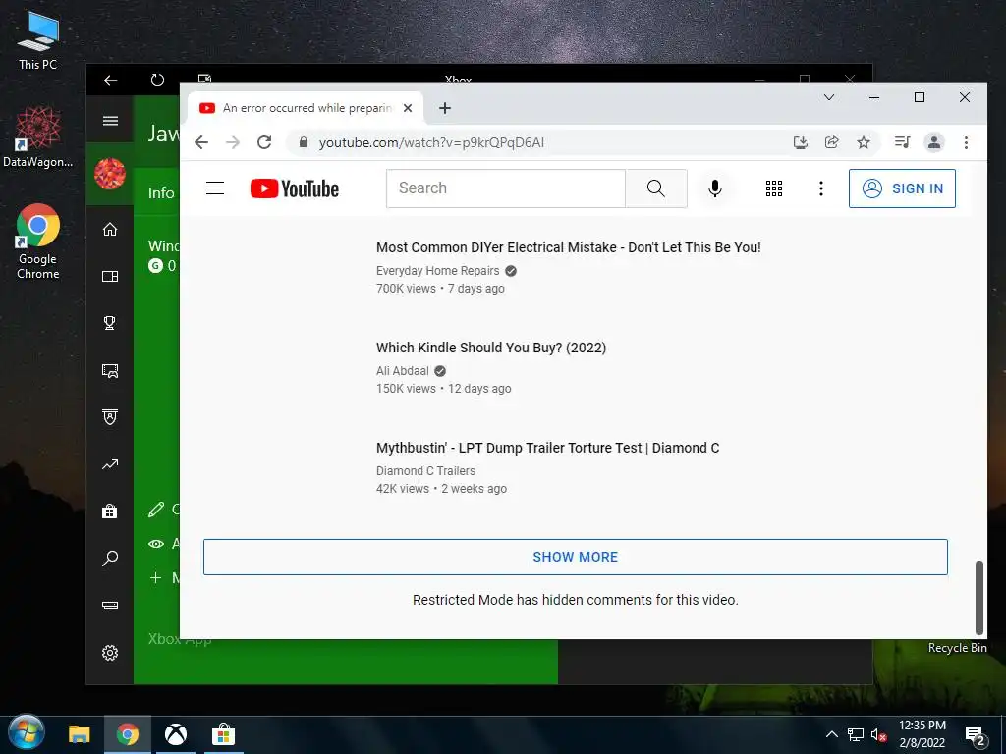The height and width of the screenshot is (754, 1006).
Task: Open the YouTube apps grid icon
Action: 774,188
